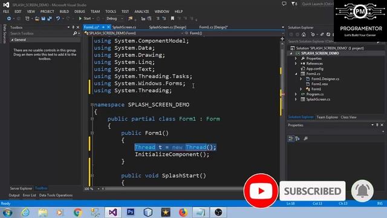This screenshot has height=218, width=387.
Task: Click the New Project toolbar icon
Action: 27,19
